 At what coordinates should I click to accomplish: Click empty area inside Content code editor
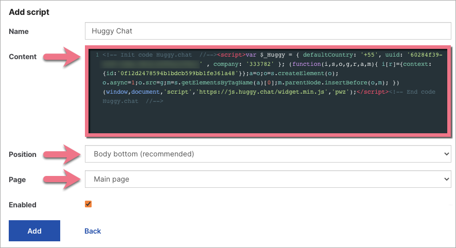coord(268,121)
